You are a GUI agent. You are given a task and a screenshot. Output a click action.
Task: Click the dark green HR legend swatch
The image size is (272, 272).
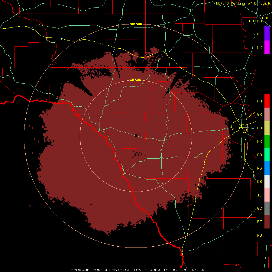(x=267, y=141)
